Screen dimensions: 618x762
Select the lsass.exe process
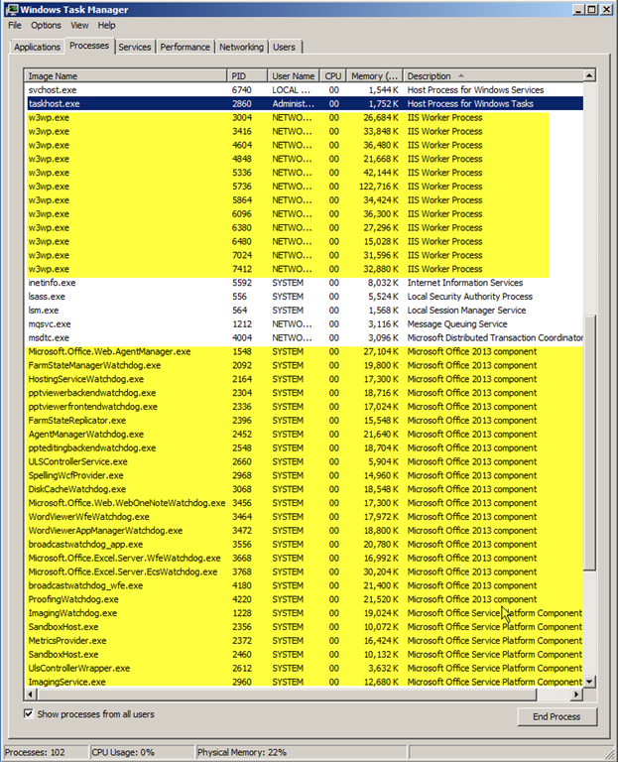(305, 297)
